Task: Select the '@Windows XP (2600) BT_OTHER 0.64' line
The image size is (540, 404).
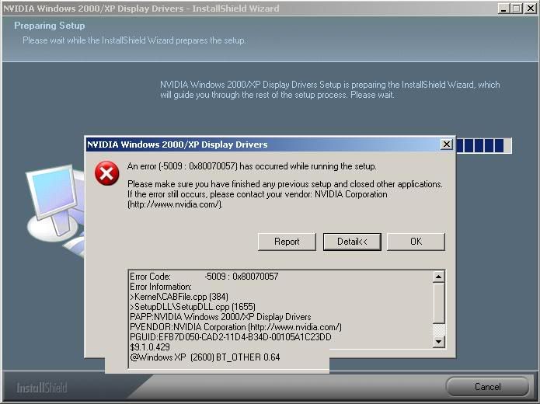Action: pos(205,357)
